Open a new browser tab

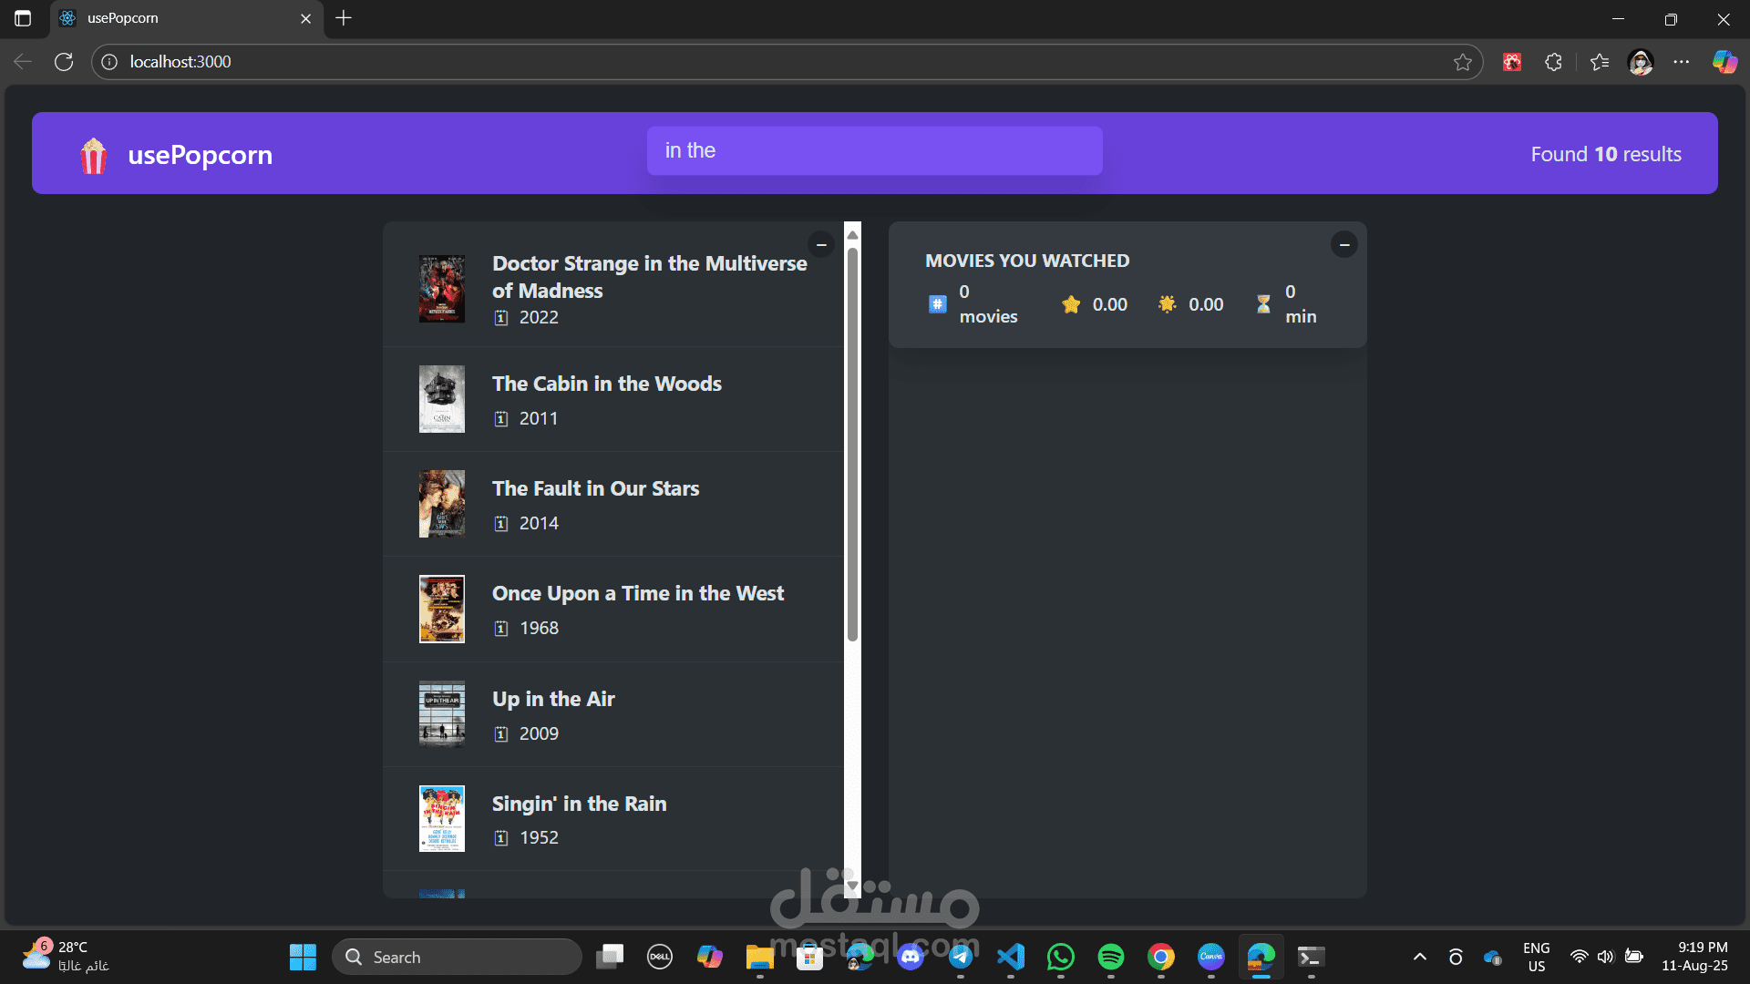point(344,18)
